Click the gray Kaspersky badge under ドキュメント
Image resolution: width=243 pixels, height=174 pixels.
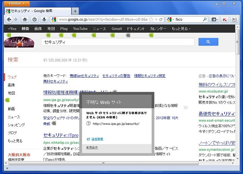coord(128,35)
